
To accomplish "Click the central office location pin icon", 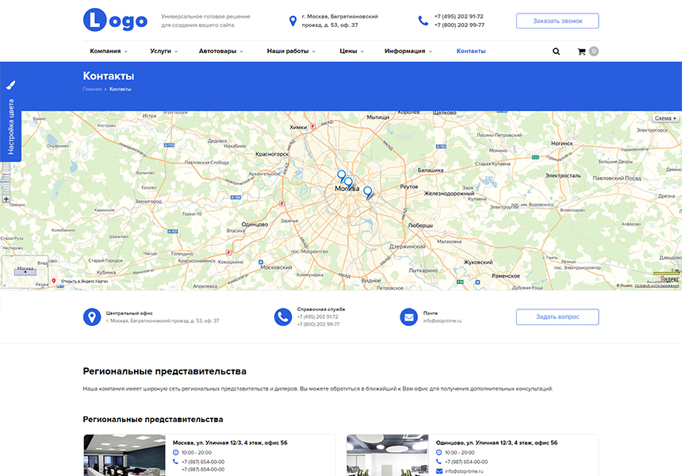I will click(x=92, y=317).
